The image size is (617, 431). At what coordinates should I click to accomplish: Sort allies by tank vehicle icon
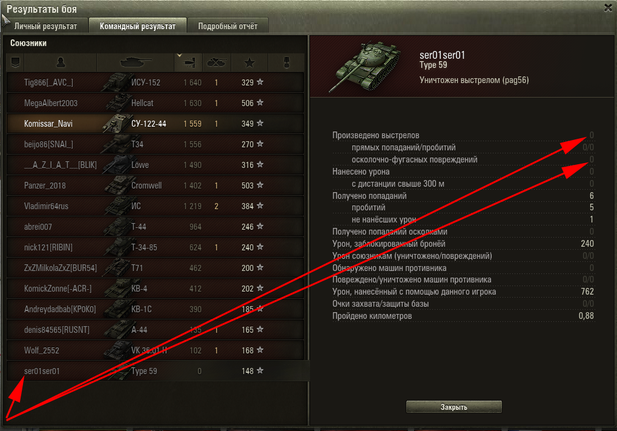pos(136,62)
